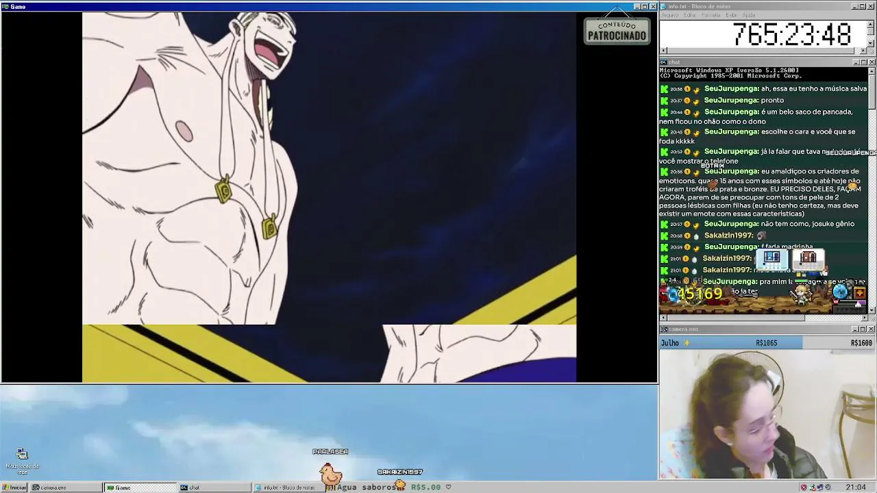Click the Julho donation goal progress bar

[767, 343]
